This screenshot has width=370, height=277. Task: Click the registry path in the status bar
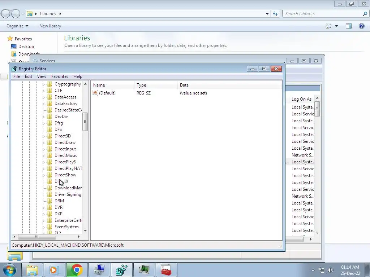(68, 245)
